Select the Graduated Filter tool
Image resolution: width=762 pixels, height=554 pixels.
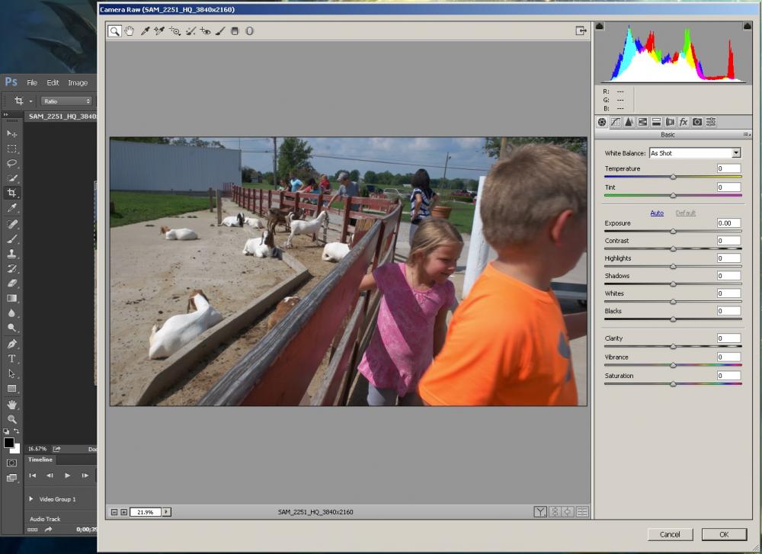coord(235,31)
